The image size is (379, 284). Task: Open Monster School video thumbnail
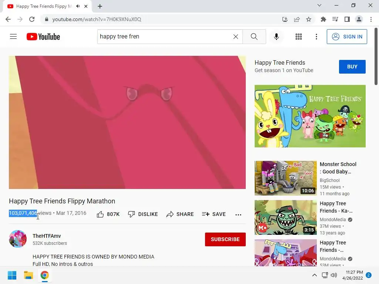click(285, 178)
